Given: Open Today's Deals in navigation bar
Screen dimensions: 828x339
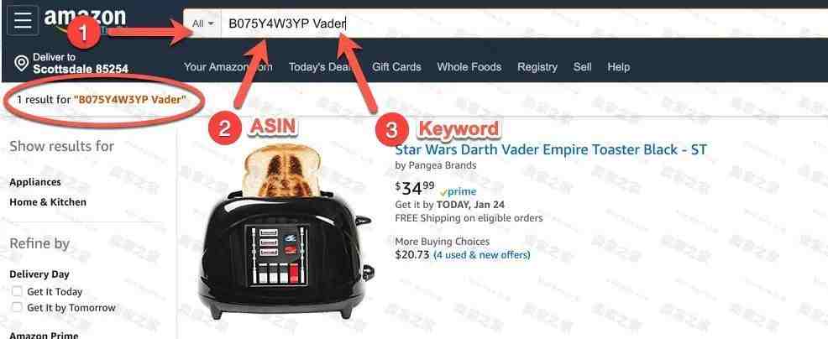Looking at the screenshot, I should pos(322,67).
